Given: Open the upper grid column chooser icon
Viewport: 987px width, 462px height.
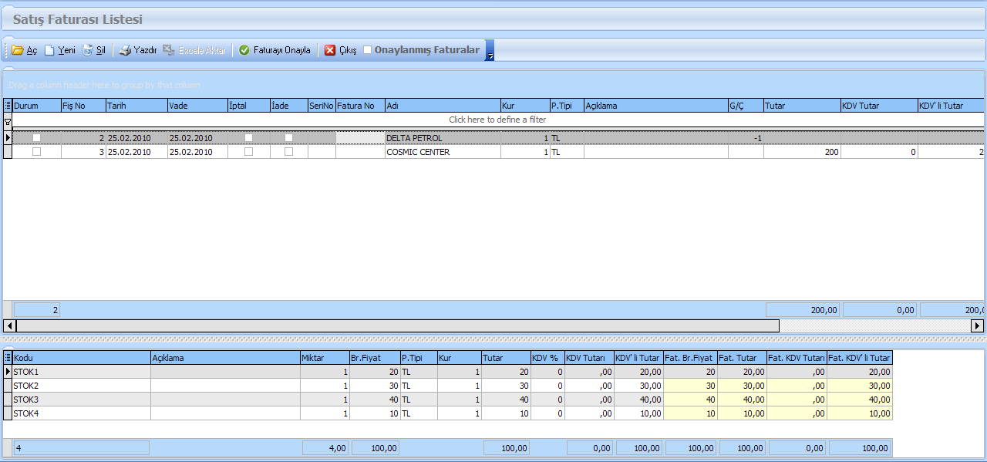Looking at the screenshot, I should click(x=8, y=106).
